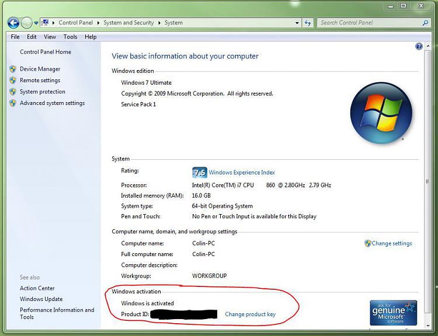This screenshot has width=438, height=336.
Task: Close the System window
Action: point(422,6)
